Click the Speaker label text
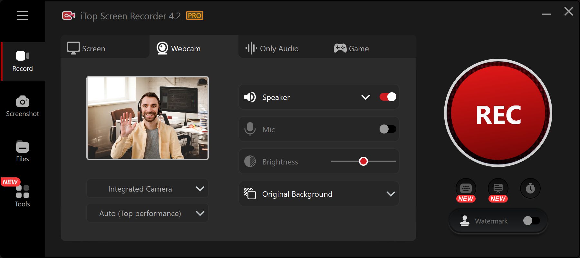 click(x=276, y=97)
